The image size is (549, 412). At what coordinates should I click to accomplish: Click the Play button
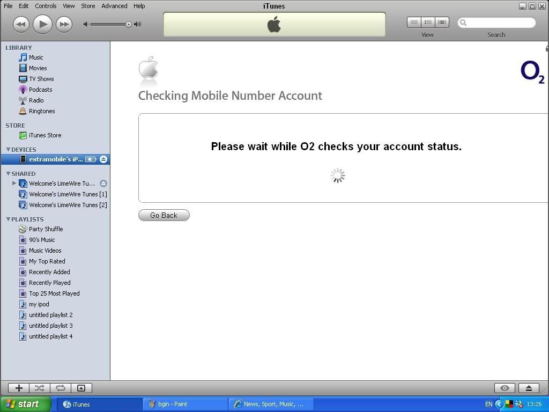tap(42, 24)
